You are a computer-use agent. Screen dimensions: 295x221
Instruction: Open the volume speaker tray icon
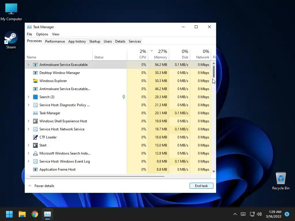pos(259,214)
